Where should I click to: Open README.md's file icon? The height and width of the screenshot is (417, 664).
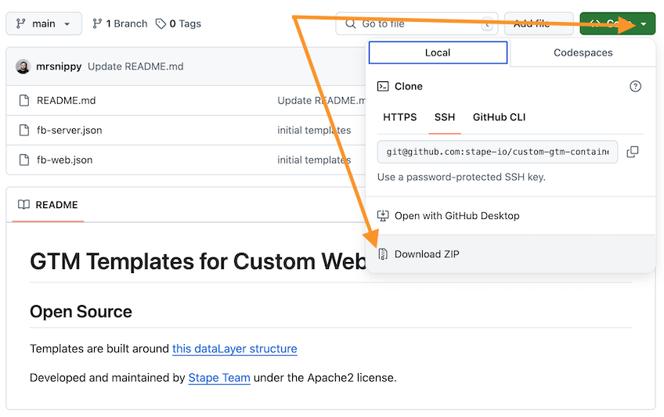[24, 101]
